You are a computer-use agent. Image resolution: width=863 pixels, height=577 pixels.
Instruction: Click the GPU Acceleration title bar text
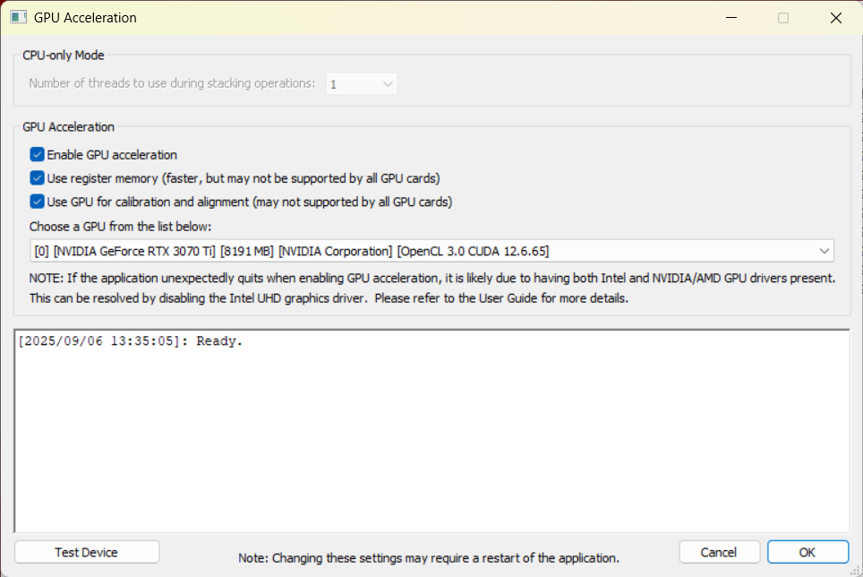click(85, 18)
